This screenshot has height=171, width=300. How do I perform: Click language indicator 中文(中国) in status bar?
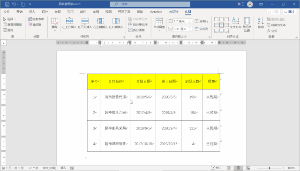[x=50, y=168]
